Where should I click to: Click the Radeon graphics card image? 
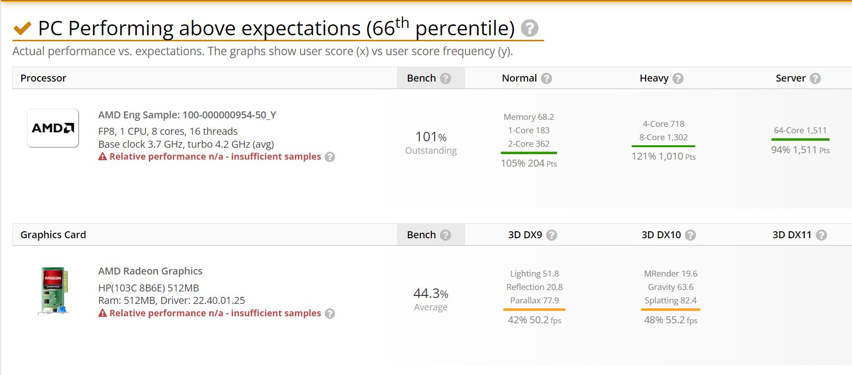point(53,291)
